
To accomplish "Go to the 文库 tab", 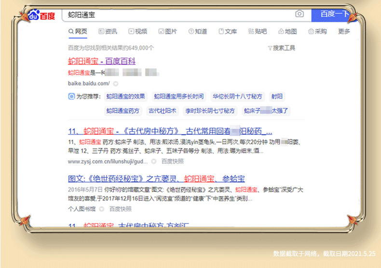I will click(x=228, y=31).
